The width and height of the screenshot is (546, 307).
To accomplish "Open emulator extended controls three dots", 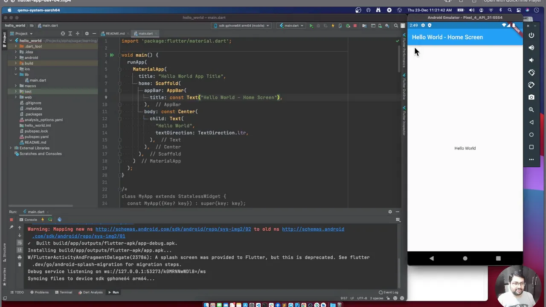I will coord(531,159).
